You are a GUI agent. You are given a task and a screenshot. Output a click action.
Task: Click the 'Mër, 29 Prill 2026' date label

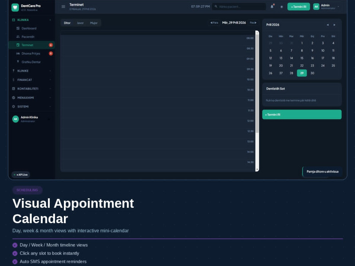click(234, 23)
